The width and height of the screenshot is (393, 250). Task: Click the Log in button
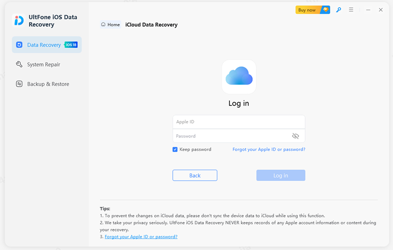[281, 176]
